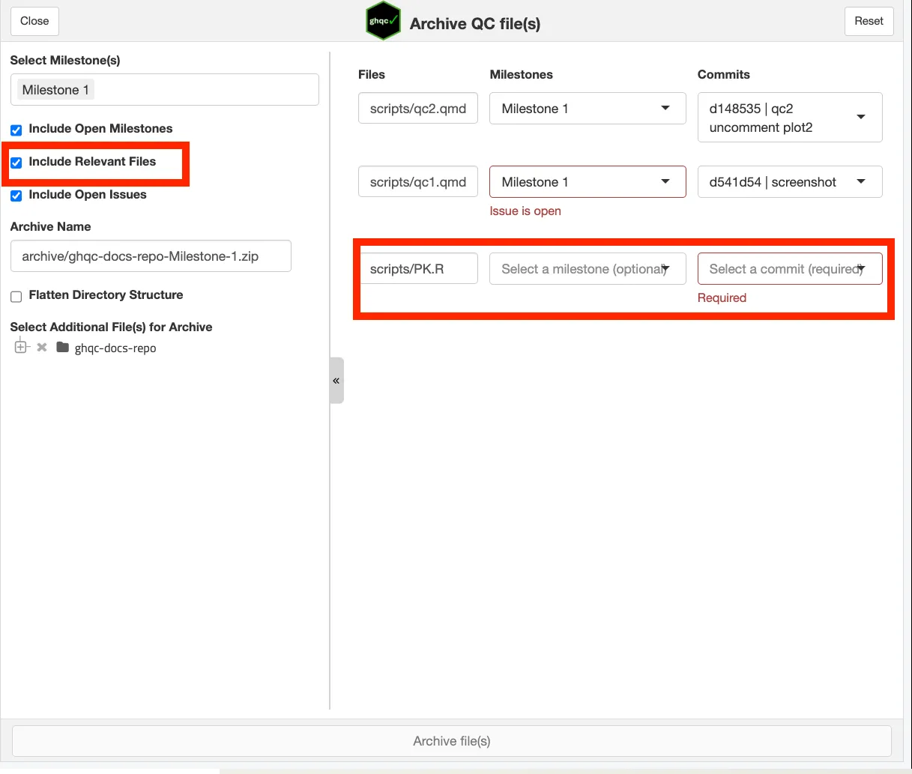912x774 pixels.
Task: Open commit dropdown showing d148535 qc2
Action: (x=789, y=118)
